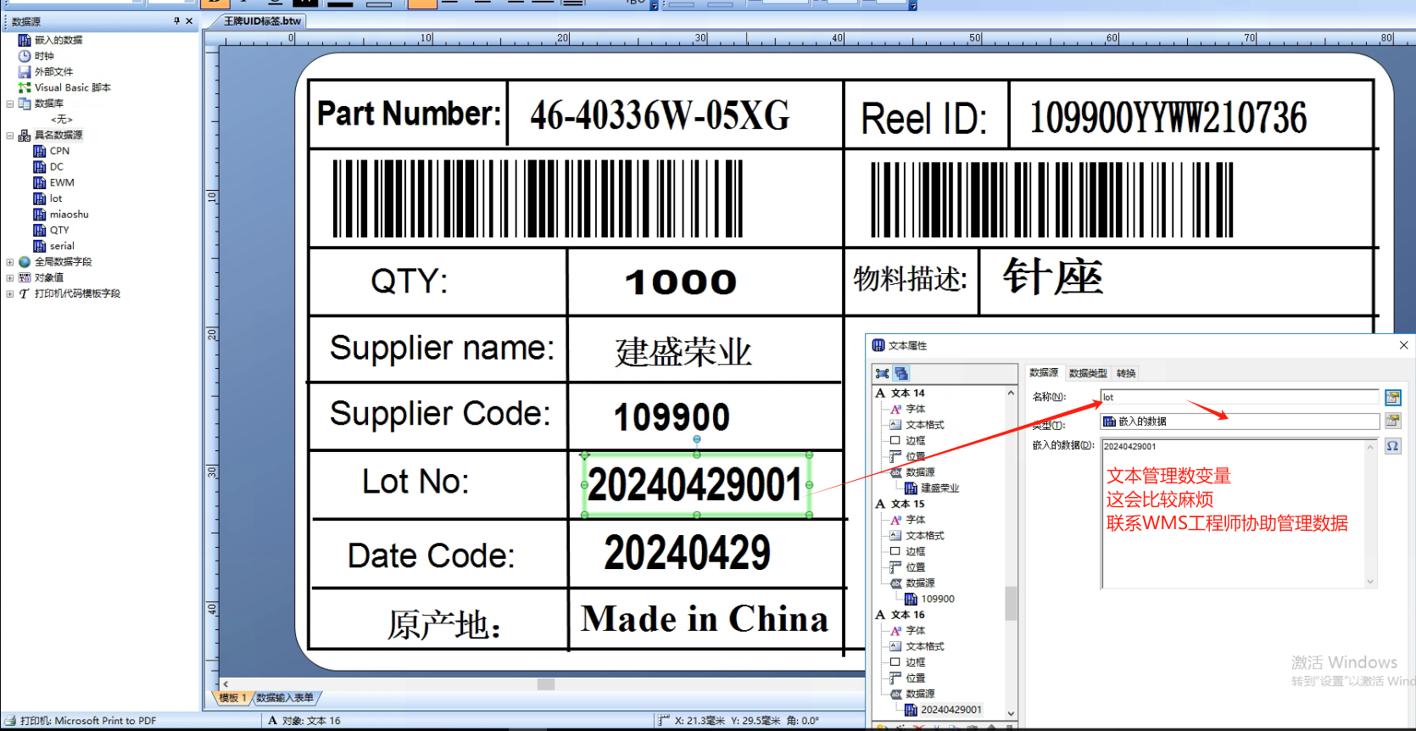Open the 转换 tab
Viewport: 1416px width, 731px height.
click(x=1126, y=373)
